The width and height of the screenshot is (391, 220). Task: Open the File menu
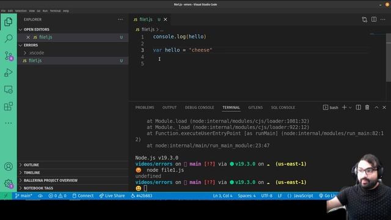click(x=3, y=11)
